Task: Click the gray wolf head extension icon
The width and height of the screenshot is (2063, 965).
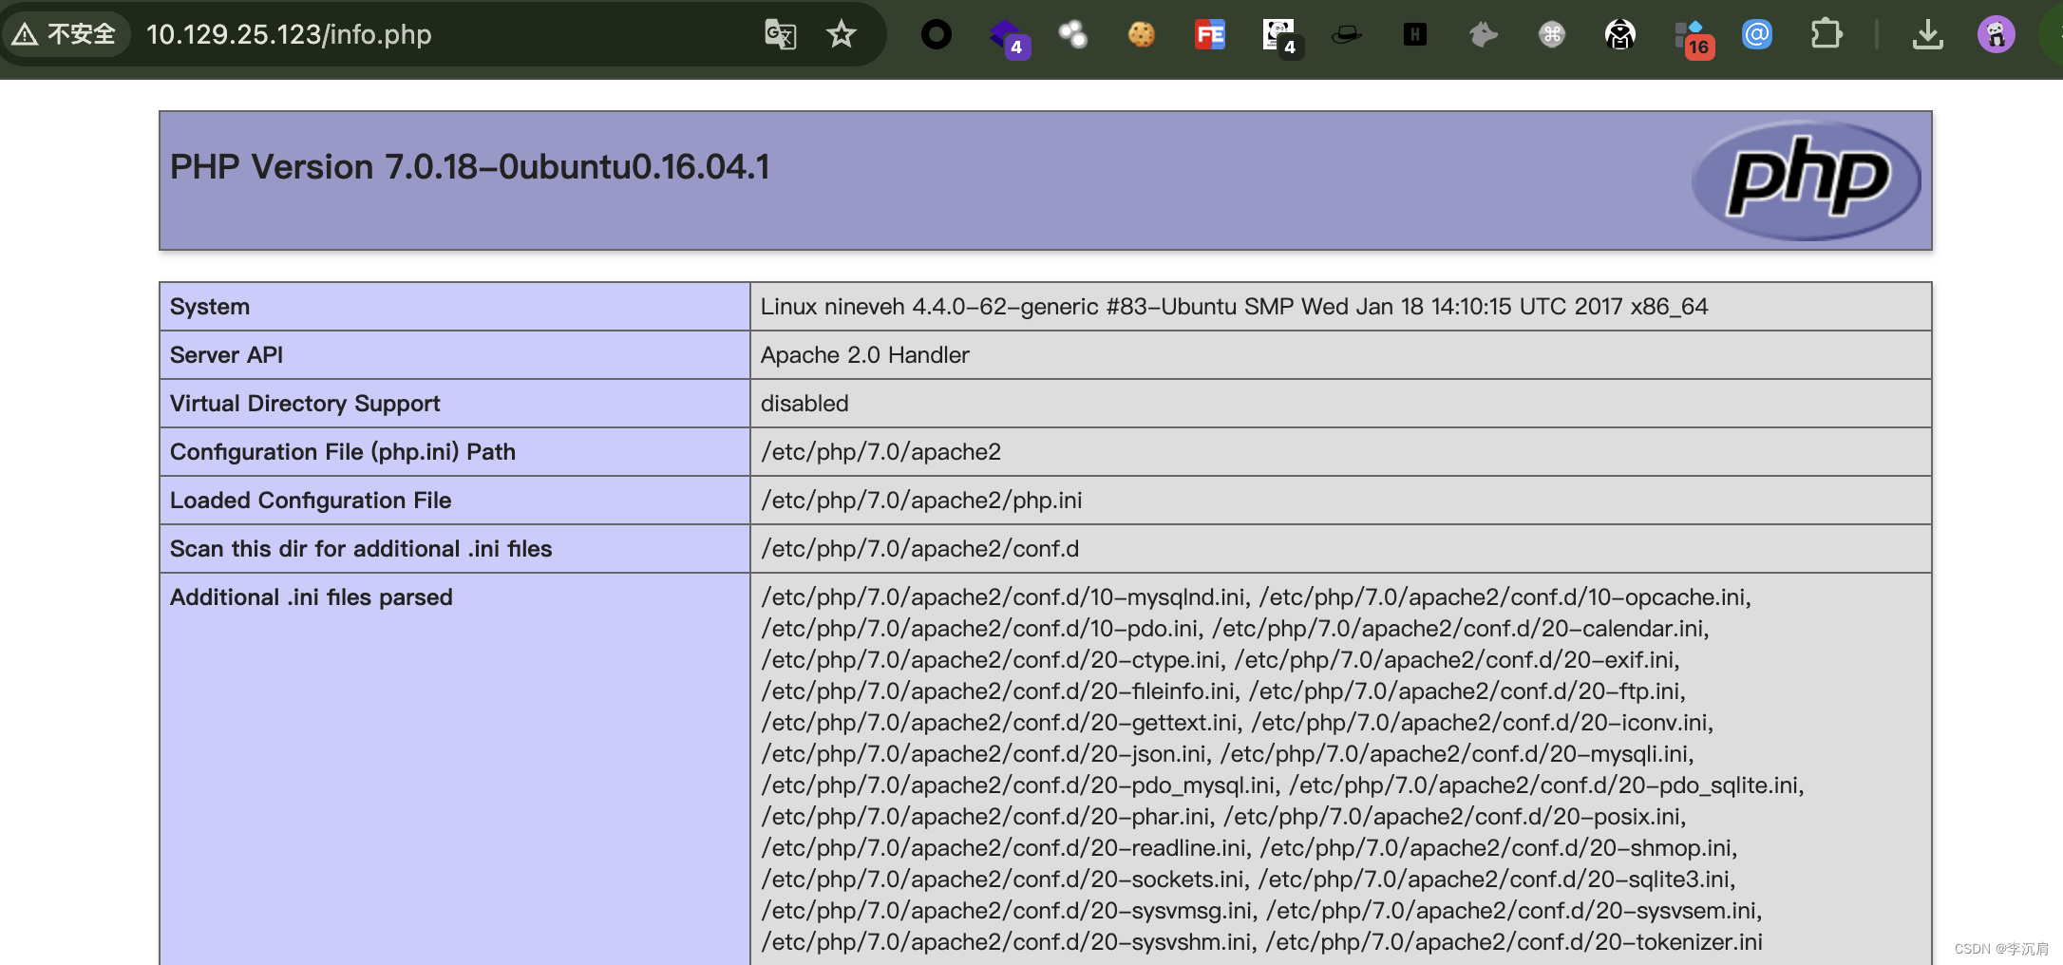Action: click(1483, 35)
